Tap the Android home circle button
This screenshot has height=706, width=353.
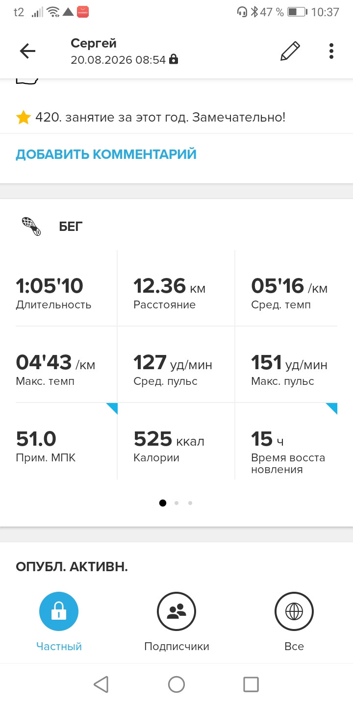176,684
